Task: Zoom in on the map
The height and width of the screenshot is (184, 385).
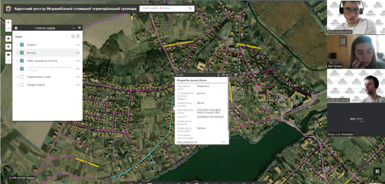Action: [9, 23]
